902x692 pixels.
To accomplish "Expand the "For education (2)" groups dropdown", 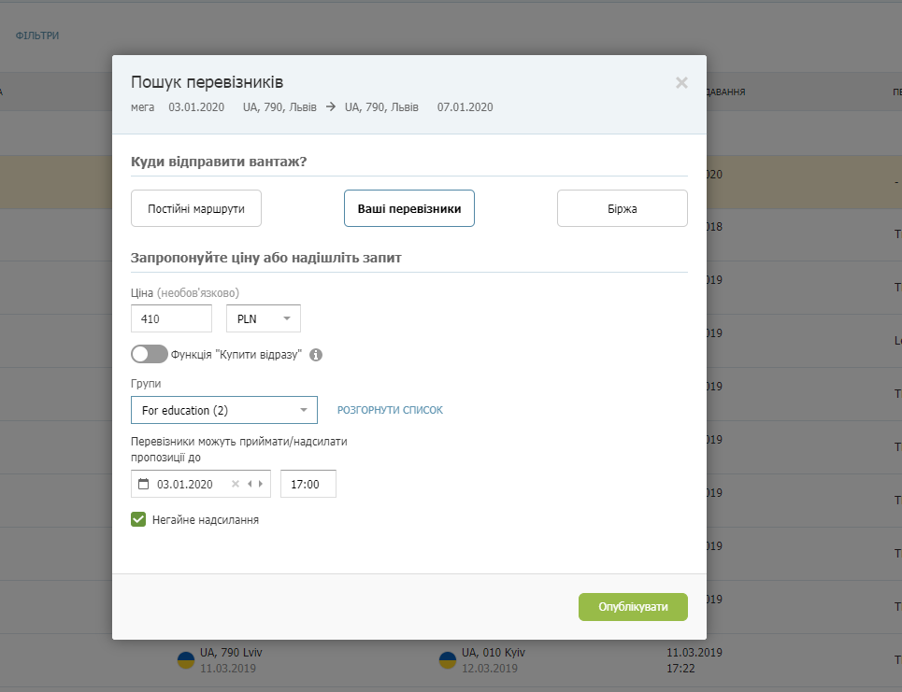I will 224,410.
